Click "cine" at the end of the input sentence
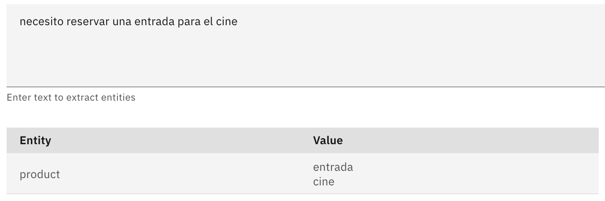Screen dimensions: 605x201 tap(227, 22)
